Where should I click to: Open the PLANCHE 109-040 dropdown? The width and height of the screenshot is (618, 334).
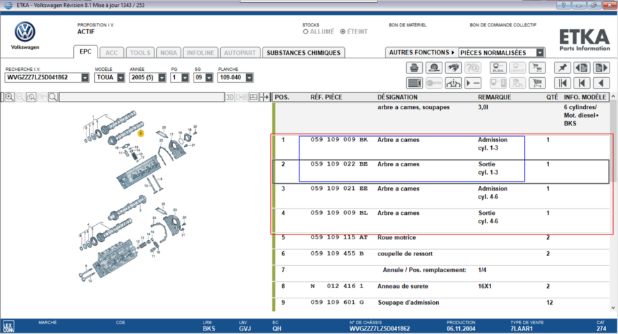coord(249,77)
